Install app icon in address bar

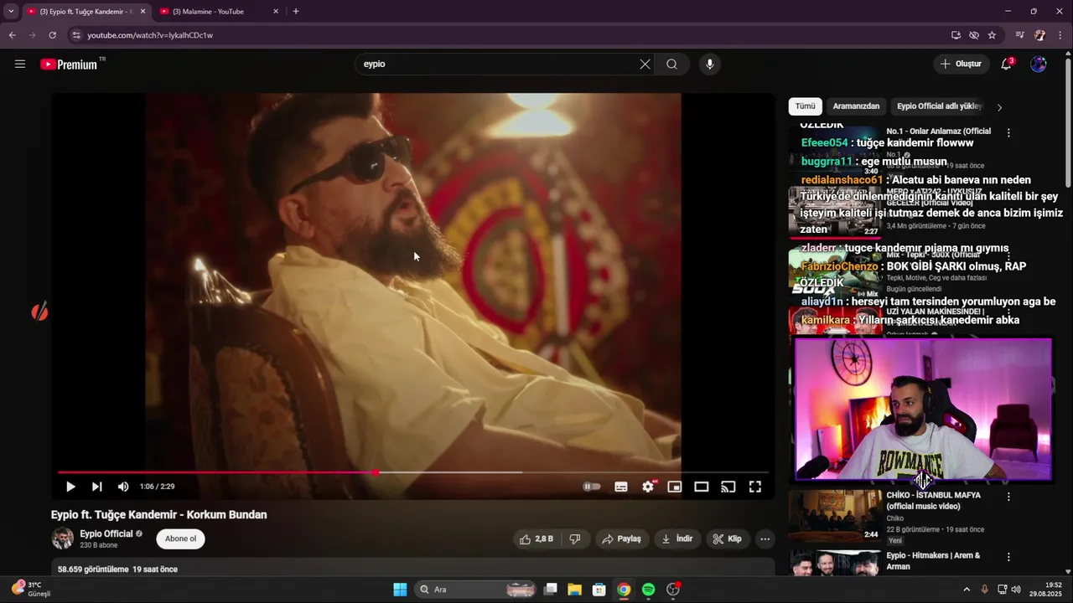(956, 35)
